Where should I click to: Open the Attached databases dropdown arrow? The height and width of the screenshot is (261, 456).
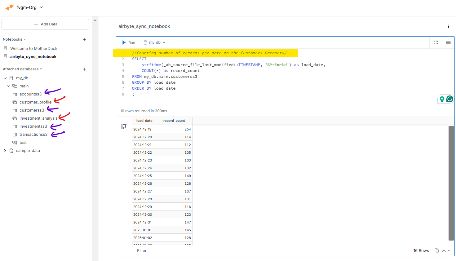[41, 69]
